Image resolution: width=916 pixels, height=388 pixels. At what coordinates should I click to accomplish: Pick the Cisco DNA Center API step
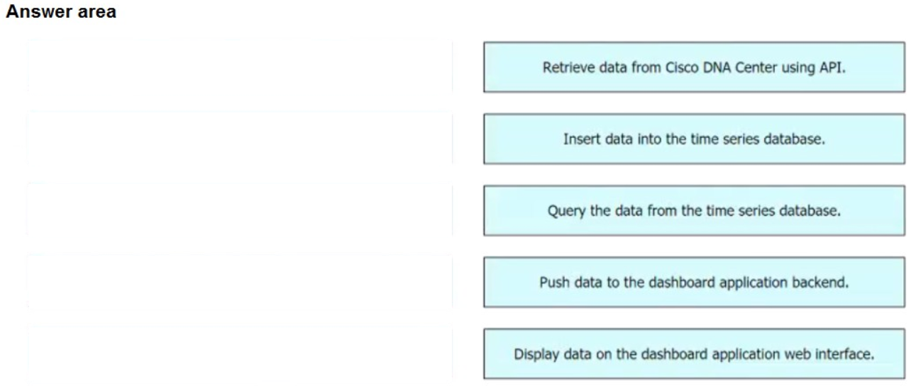pyautogui.click(x=694, y=67)
